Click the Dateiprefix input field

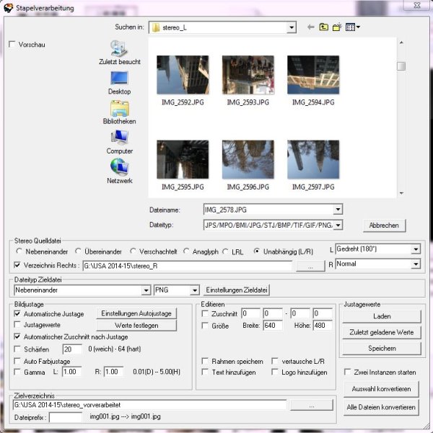pos(66,416)
